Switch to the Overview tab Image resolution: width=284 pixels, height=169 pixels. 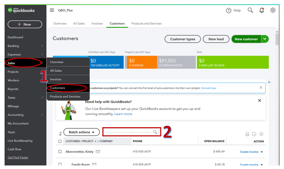tap(60, 23)
